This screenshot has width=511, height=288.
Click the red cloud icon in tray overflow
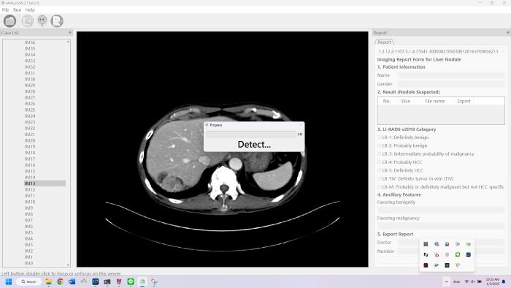[x=437, y=254]
